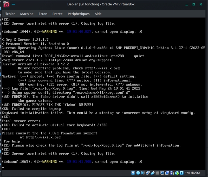Click the audio speaker status icon
This screenshot has width=208, height=177.
143,173
